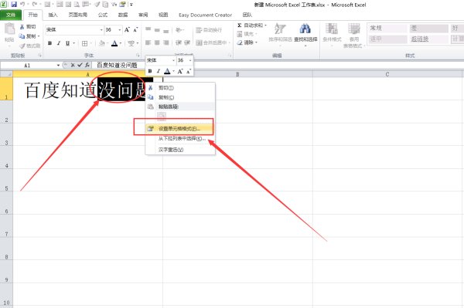Toggle align text left in ribbon
Screen dimensions: 464x308
(x=148, y=42)
